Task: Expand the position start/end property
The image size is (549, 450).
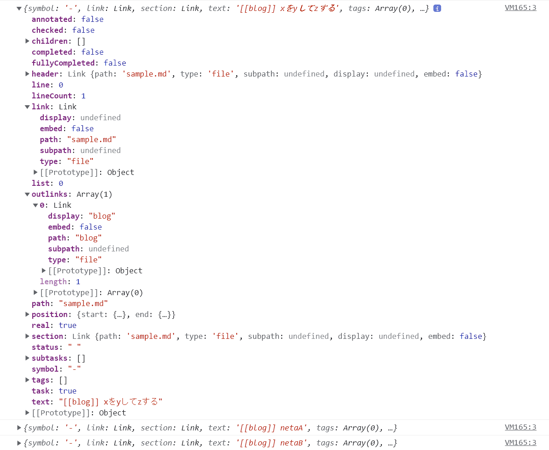Action: click(27, 314)
